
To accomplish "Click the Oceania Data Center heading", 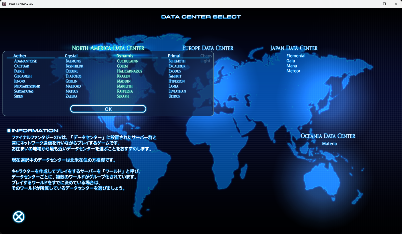I will tap(328, 136).
